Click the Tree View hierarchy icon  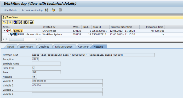point(4,17)
